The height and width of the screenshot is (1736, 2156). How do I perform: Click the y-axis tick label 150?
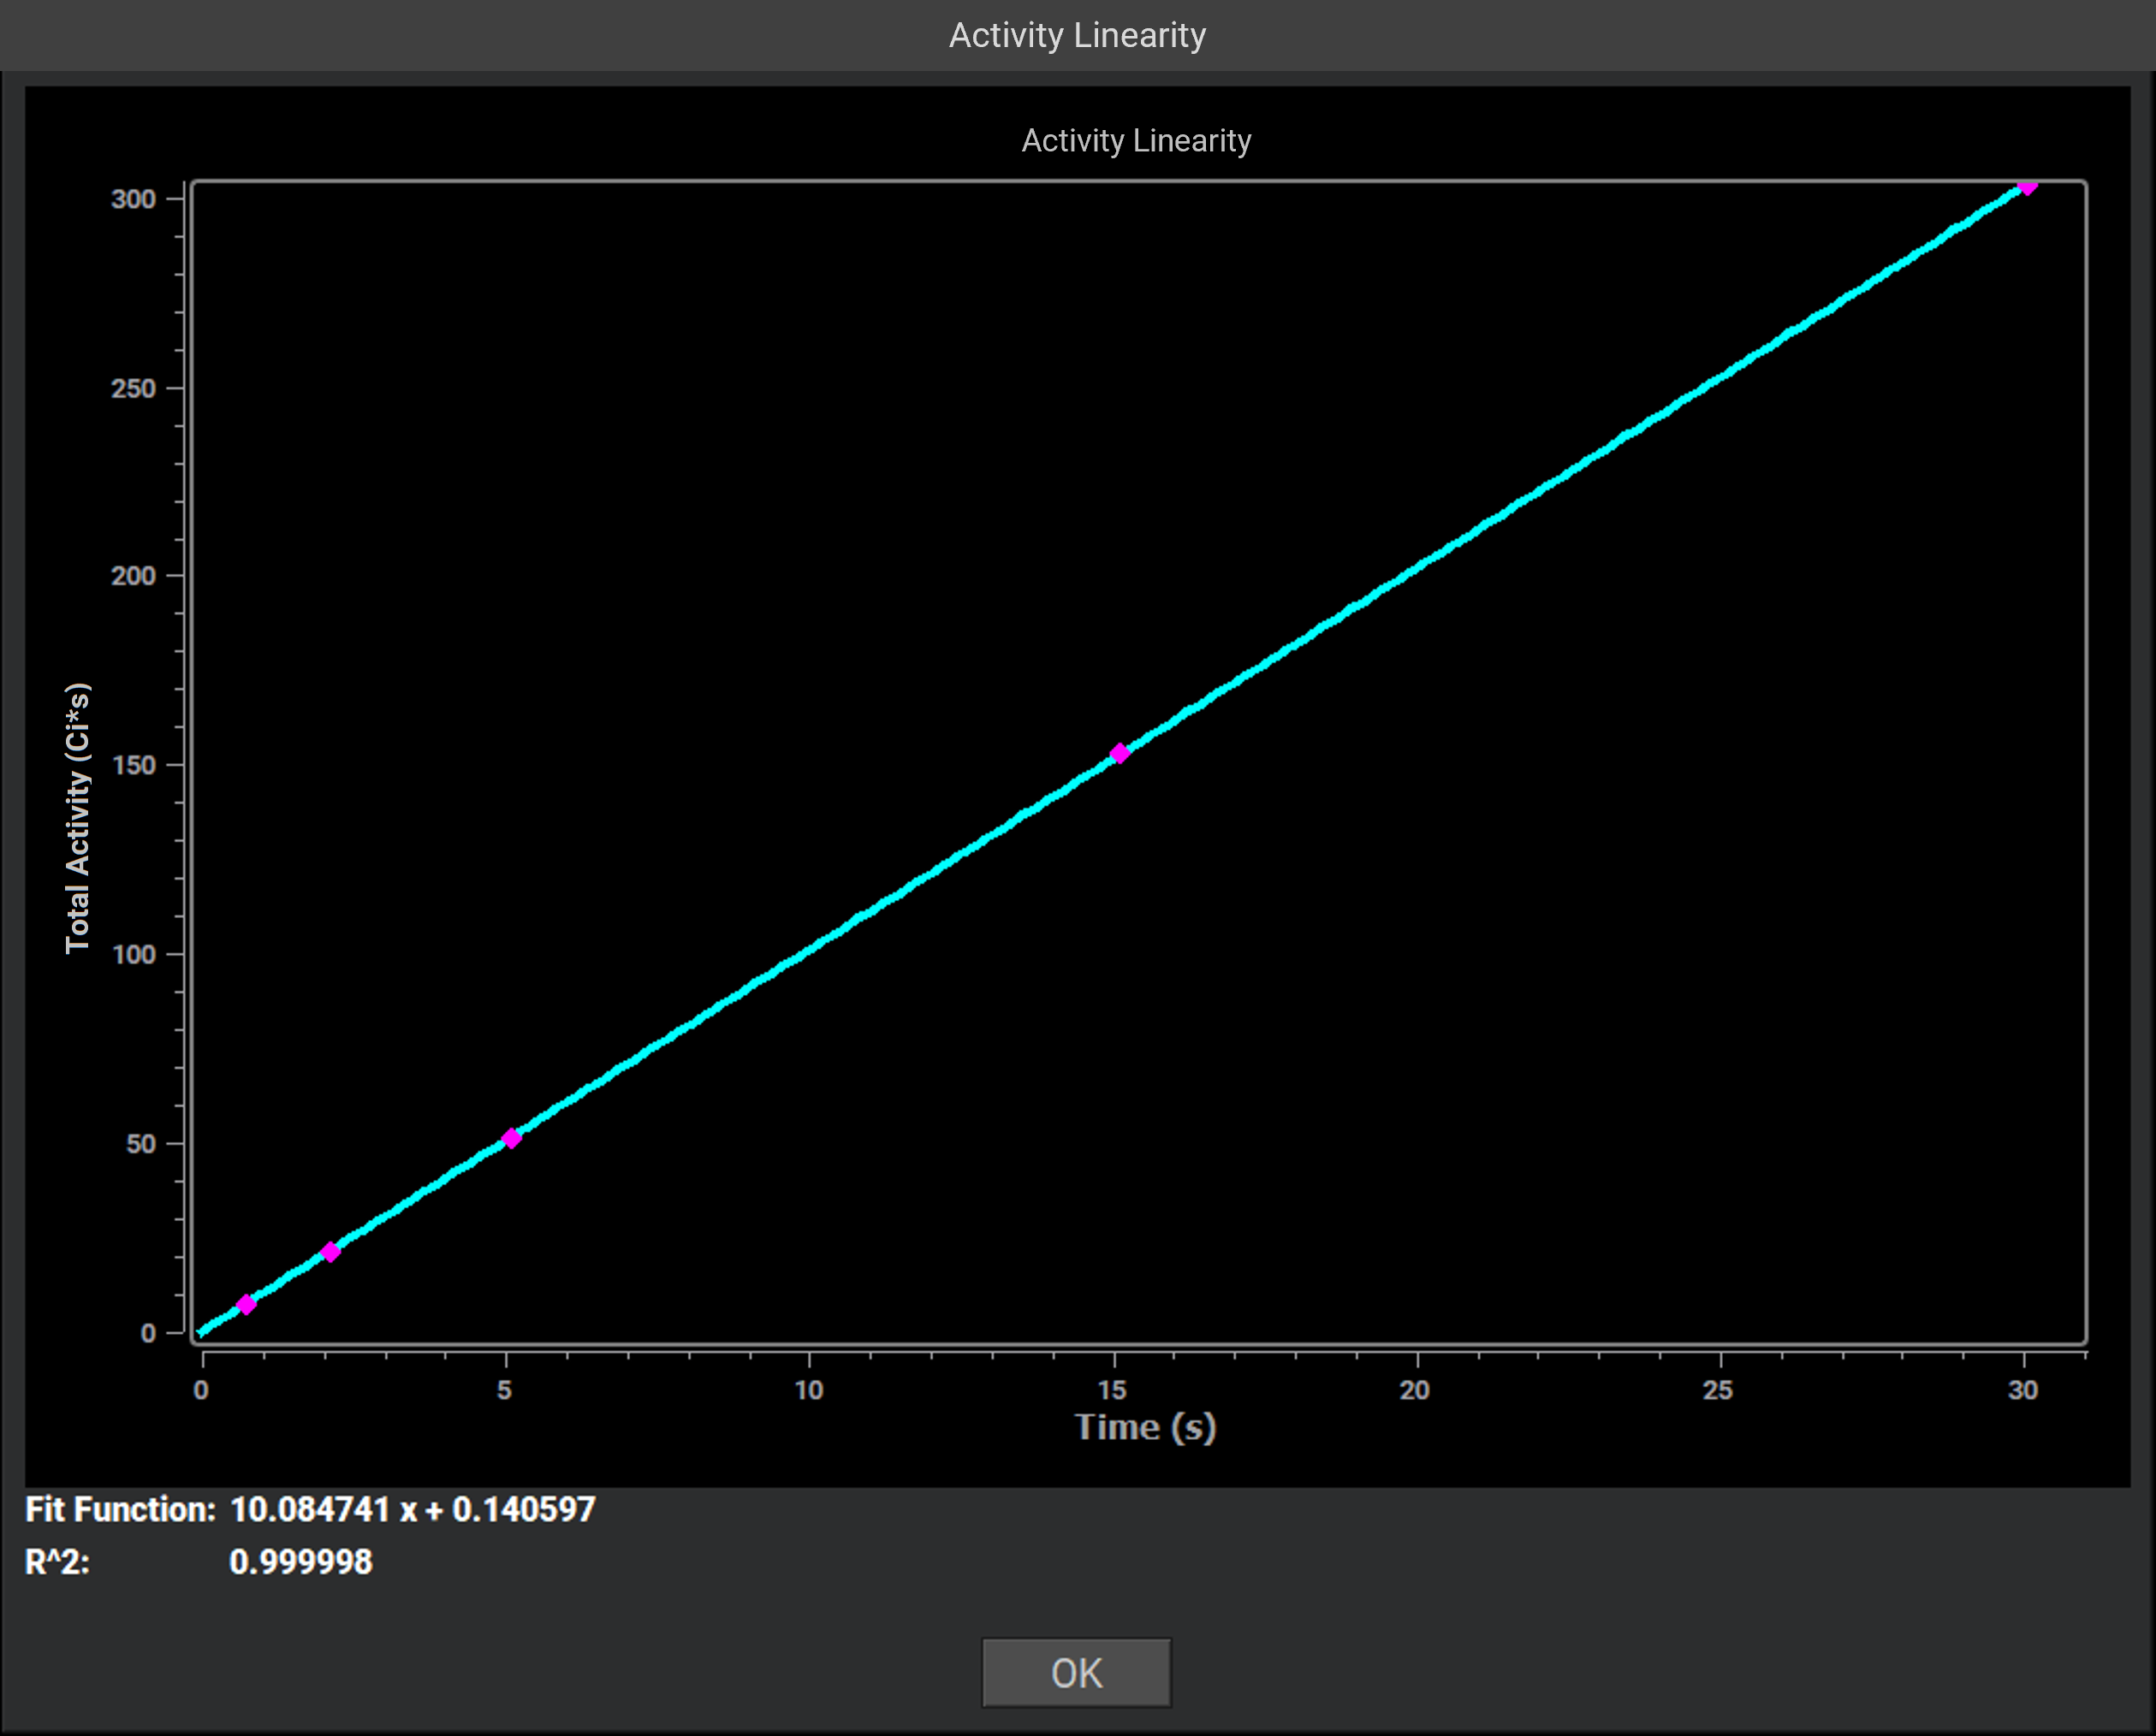(x=134, y=765)
